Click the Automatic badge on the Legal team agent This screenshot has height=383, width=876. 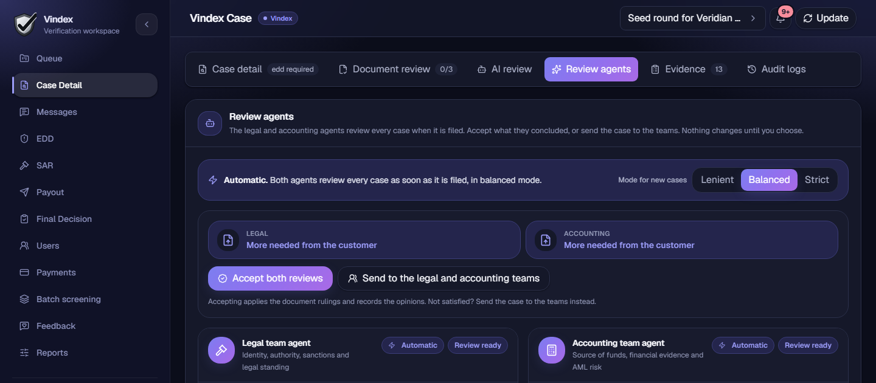coord(413,345)
